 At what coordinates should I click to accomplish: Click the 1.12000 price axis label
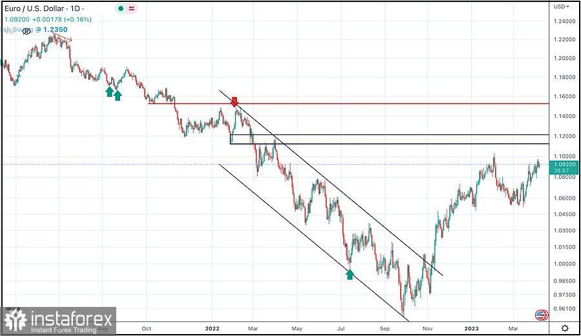click(x=564, y=136)
